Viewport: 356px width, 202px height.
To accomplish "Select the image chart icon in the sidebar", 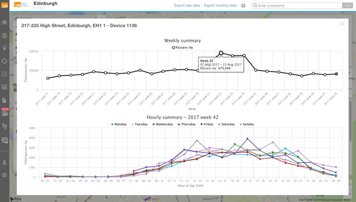I will [4, 87].
